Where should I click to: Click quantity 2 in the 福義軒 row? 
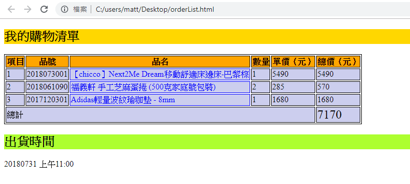pyautogui.click(x=261, y=87)
